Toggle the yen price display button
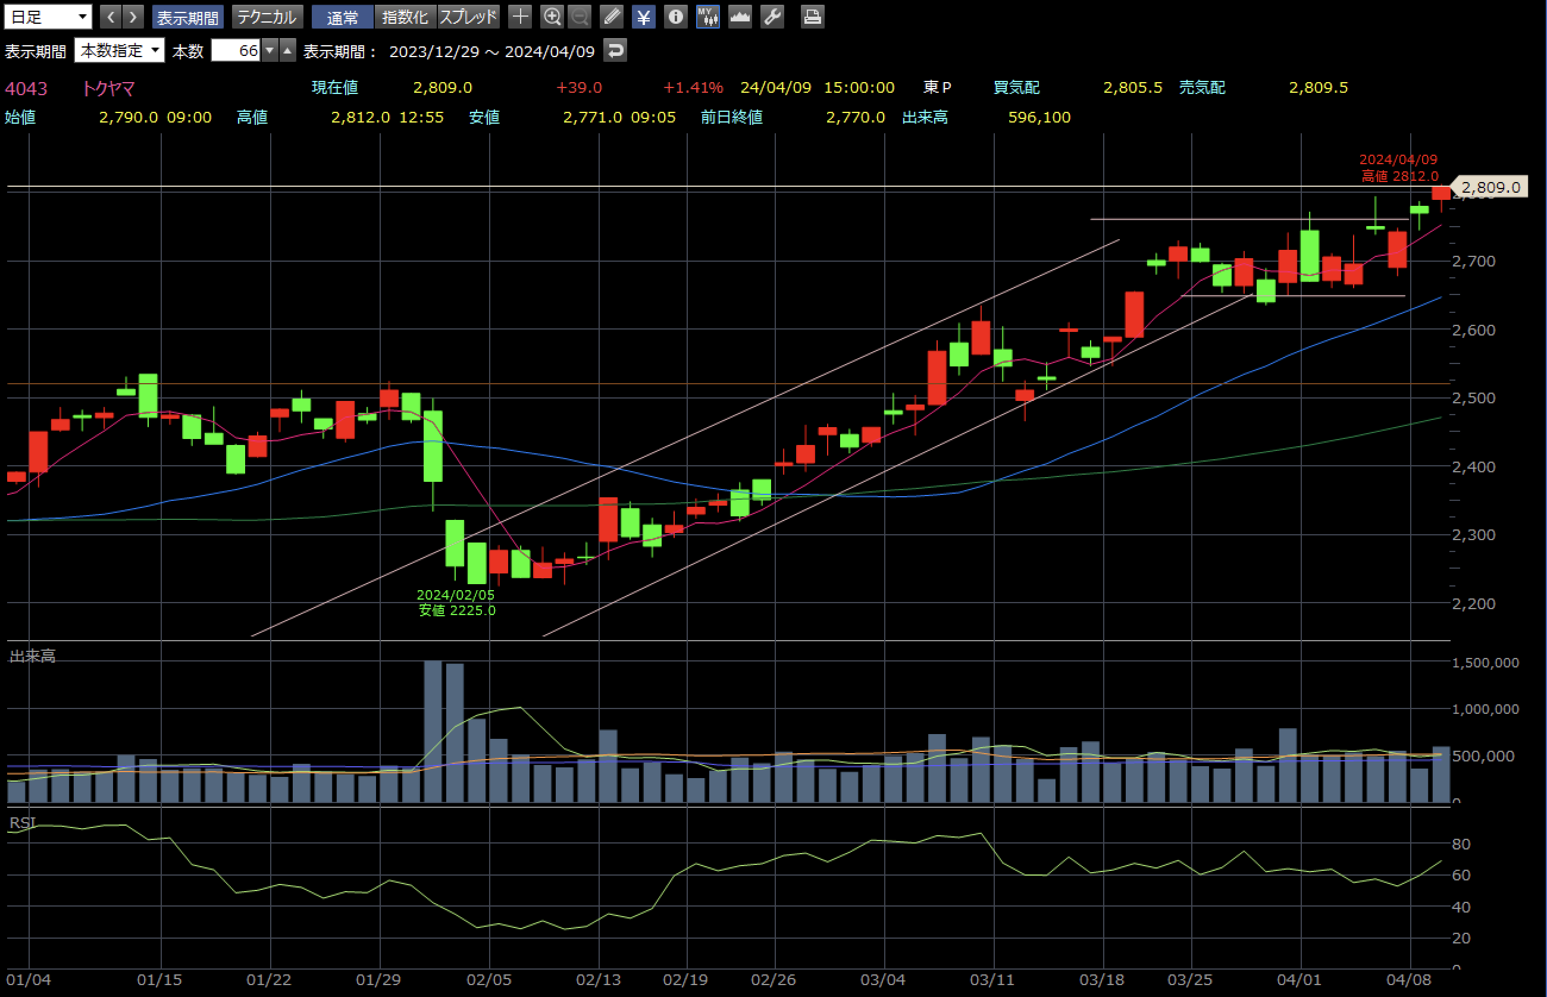Viewport: 1547px width, 997px height. 644,17
